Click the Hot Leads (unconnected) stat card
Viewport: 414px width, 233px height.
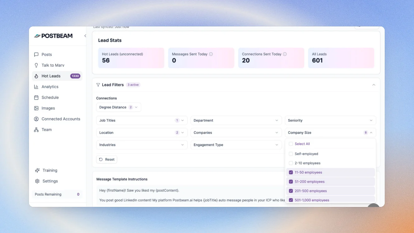point(131,58)
